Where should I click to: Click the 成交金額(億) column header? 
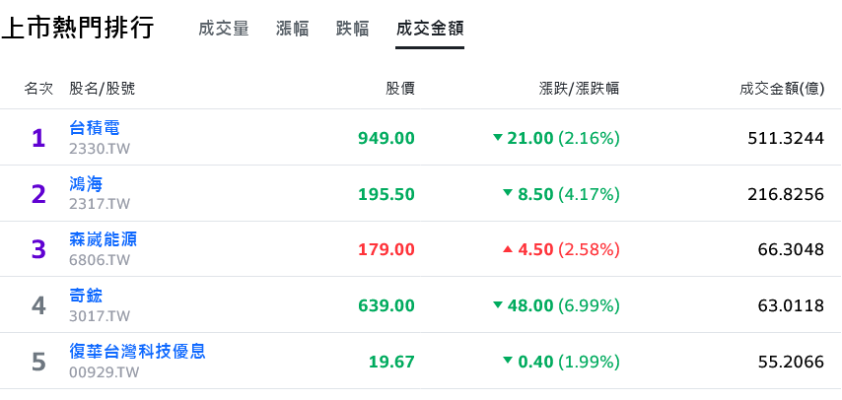point(782,89)
